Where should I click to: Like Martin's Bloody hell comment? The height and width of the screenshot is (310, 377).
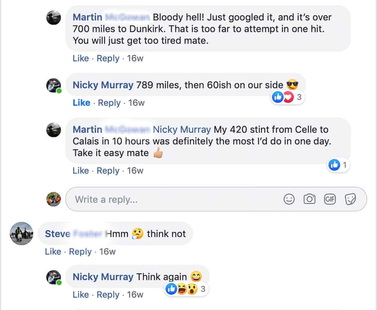coord(81,58)
